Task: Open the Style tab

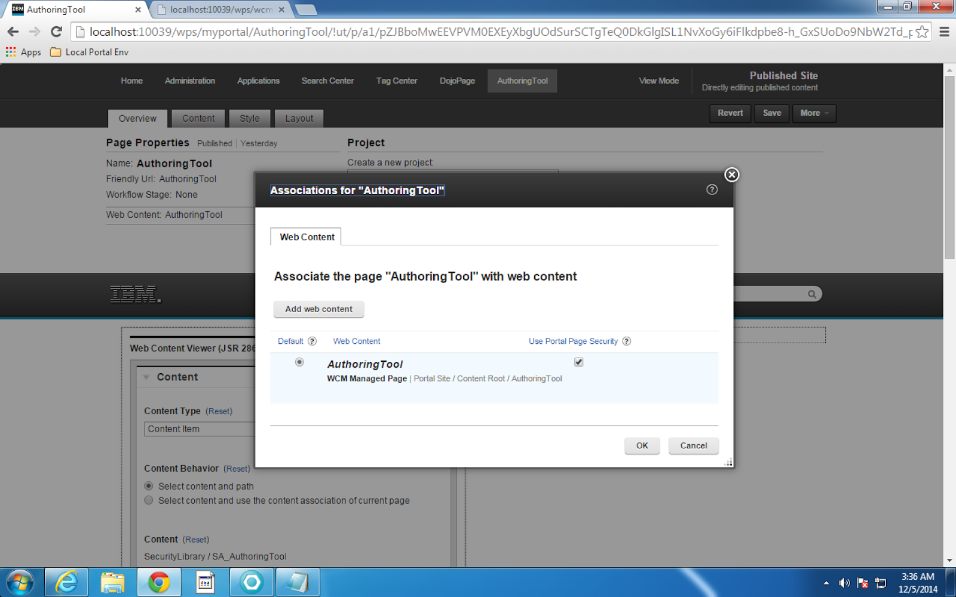Action: tap(250, 118)
